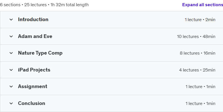Click the 8 lectures • 16min label
The height and width of the screenshot is (112, 223).
click(197, 53)
